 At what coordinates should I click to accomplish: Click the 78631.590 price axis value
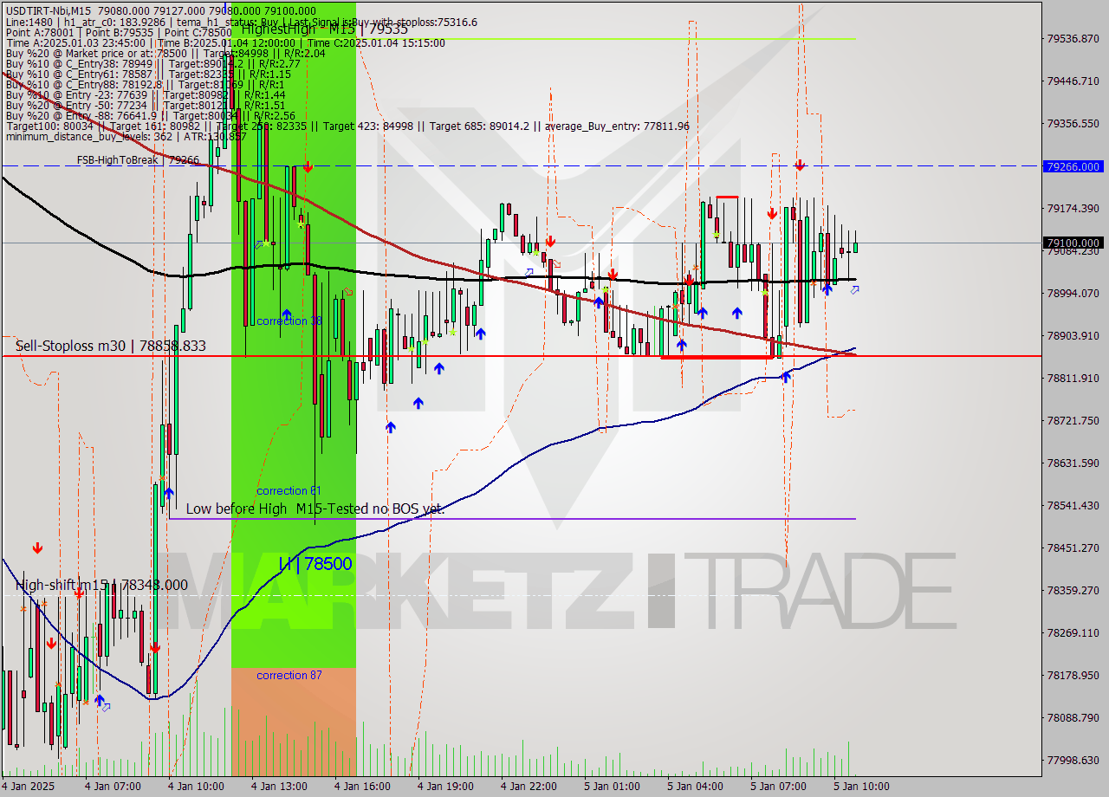1073,463
